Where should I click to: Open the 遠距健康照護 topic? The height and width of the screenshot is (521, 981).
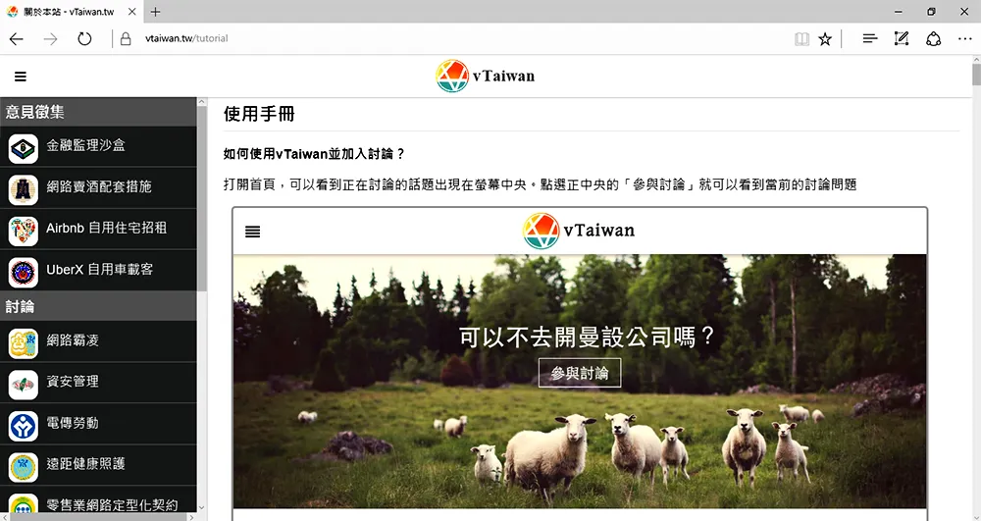click(x=98, y=465)
